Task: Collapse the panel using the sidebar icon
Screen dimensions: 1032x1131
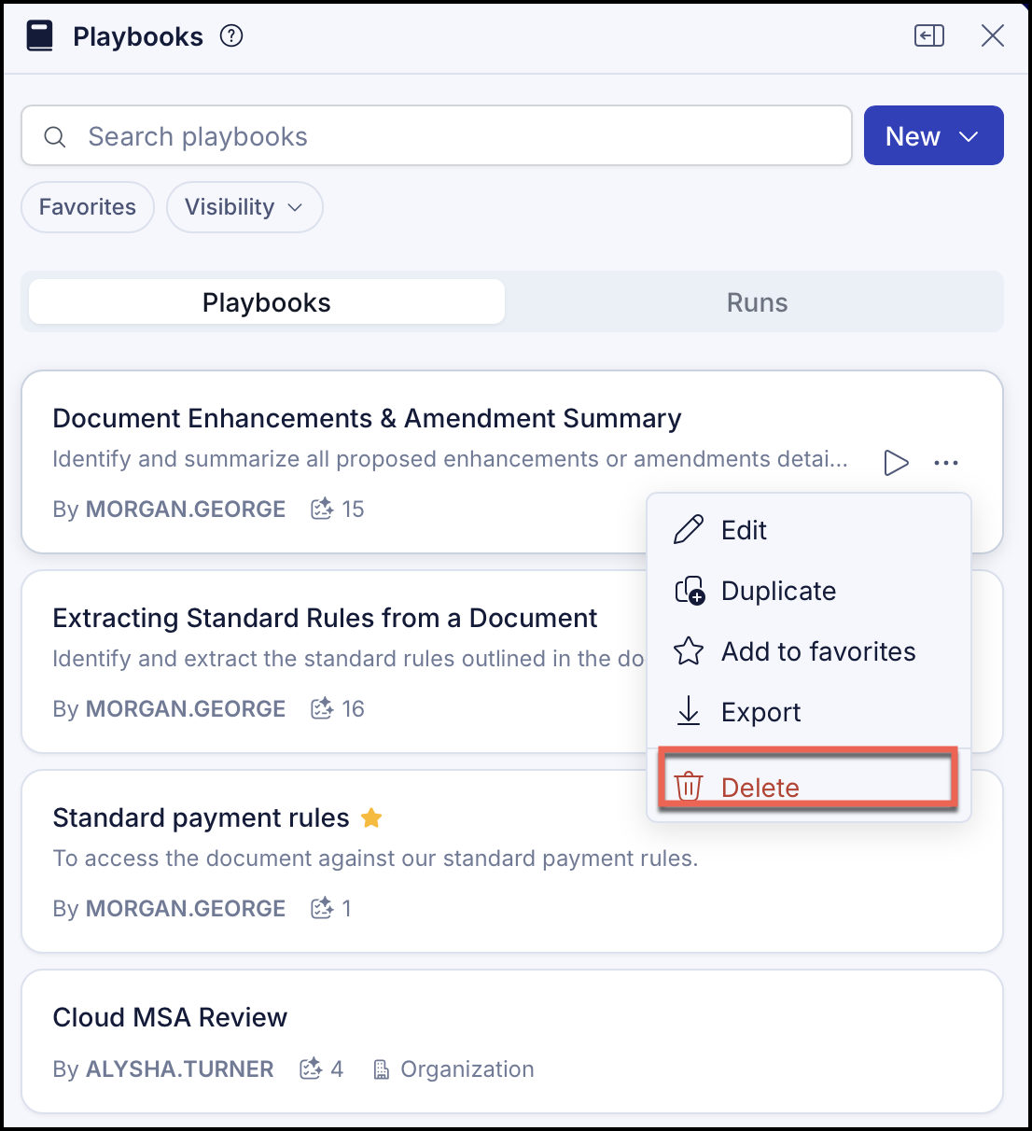Action: tap(929, 36)
